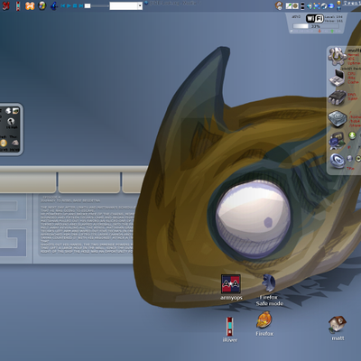Click the network computers icon in sidebar
Image resolution: width=361 pixels, height=361 pixels.
337,140
